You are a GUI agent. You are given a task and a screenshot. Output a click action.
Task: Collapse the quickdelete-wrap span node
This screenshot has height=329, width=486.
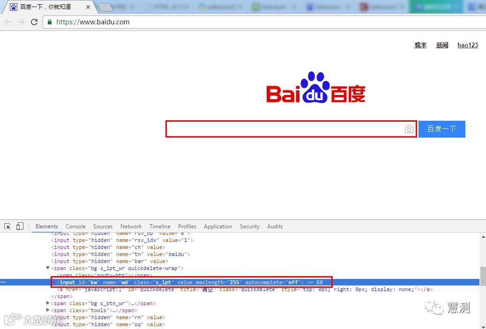pyautogui.click(x=48, y=268)
